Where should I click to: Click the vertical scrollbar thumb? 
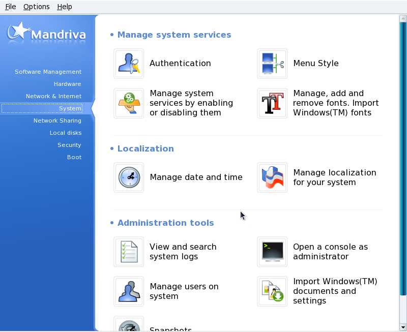pos(403,159)
